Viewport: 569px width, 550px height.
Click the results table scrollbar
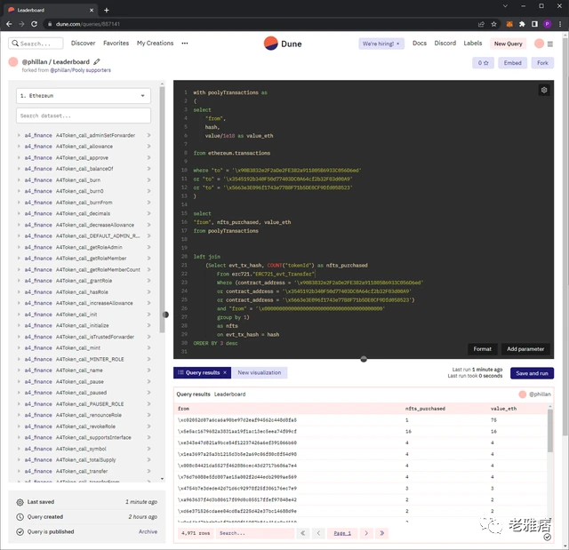pyautogui.click(x=550, y=431)
